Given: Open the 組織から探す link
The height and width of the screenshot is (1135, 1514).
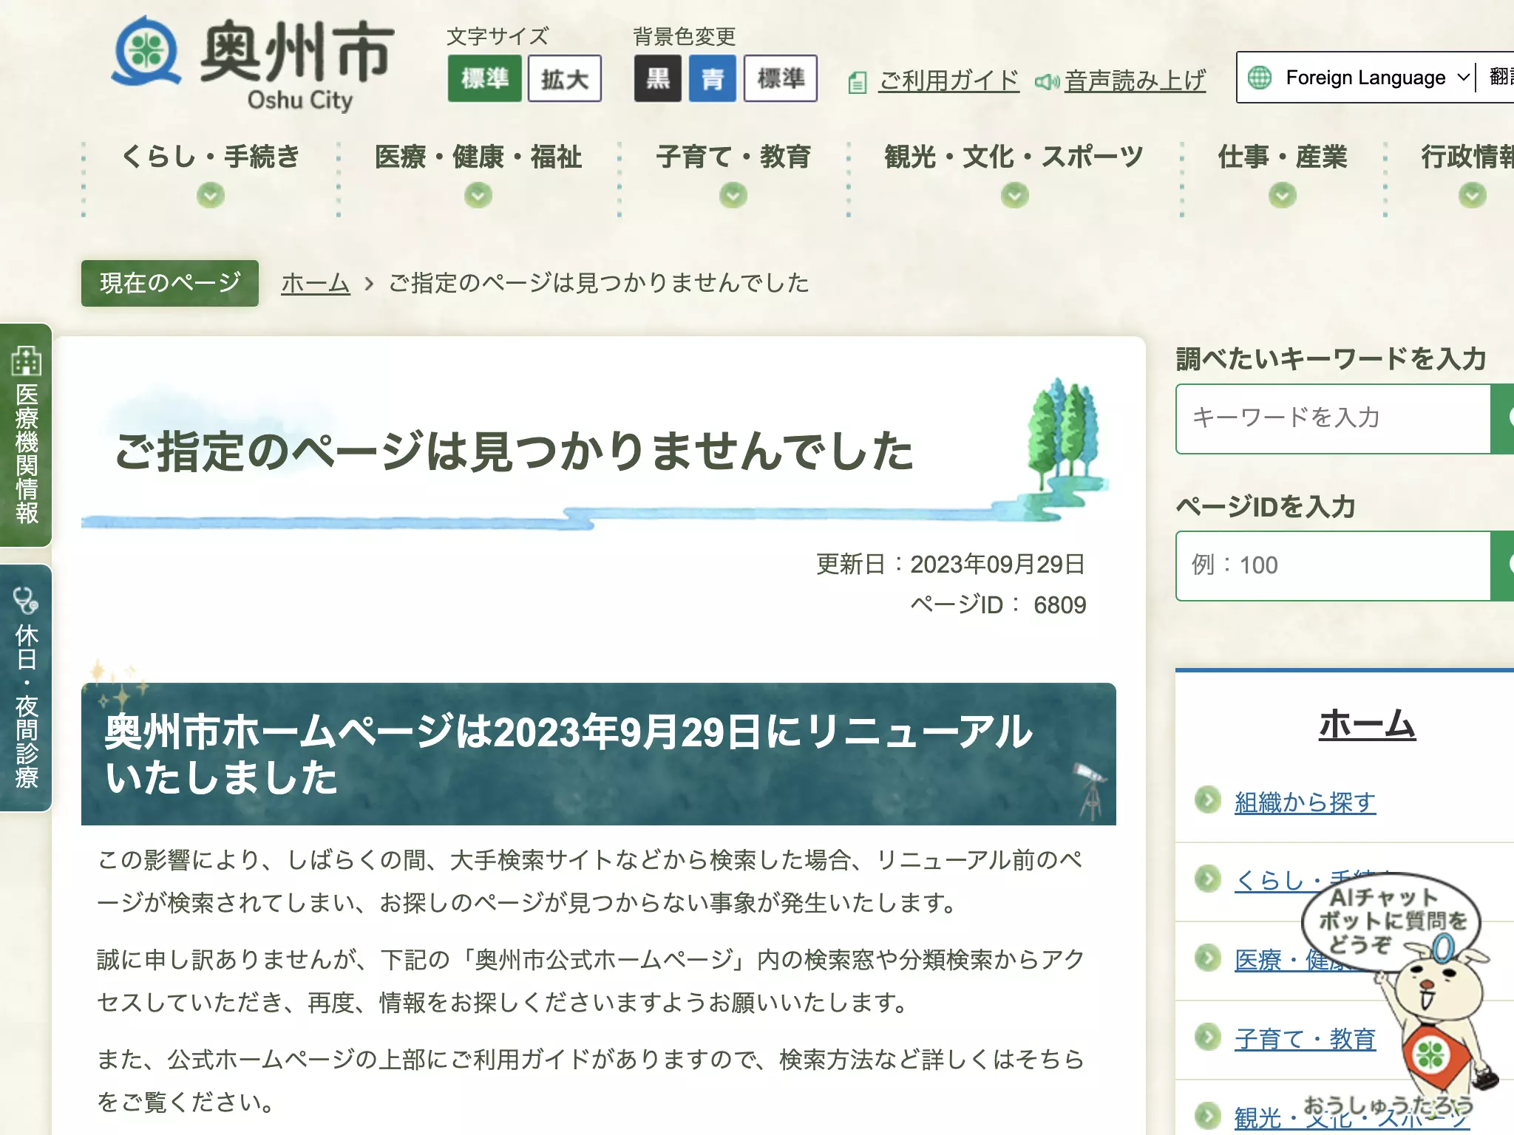Looking at the screenshot, I should pos(1305,802).
